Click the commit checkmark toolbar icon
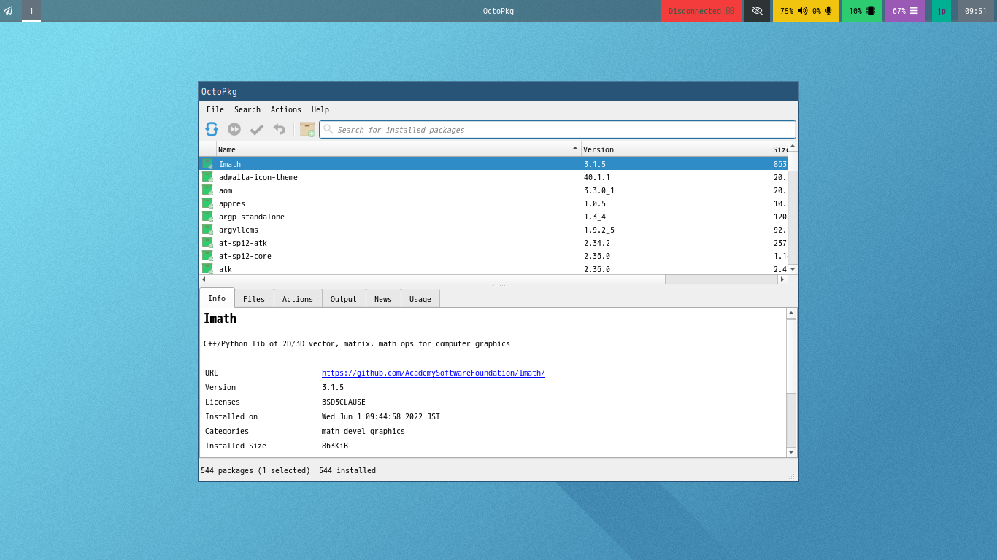This screenshot has width=997, height=560. tap(257, 129)
